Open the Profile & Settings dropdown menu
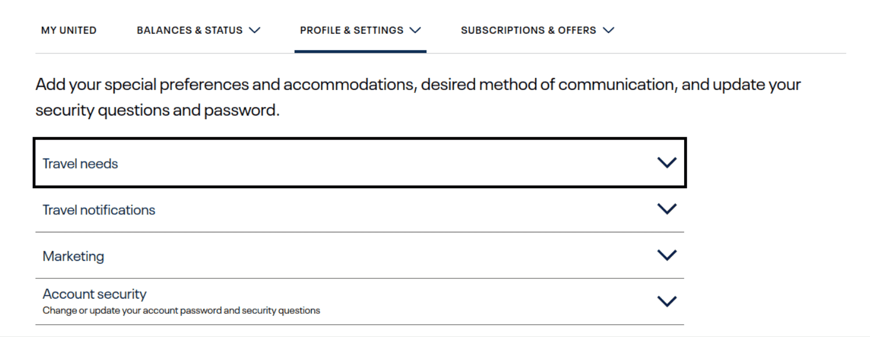870x337 pixels. tap(352, 30)
